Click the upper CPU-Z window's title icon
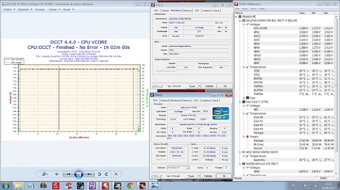 point(152,5)
